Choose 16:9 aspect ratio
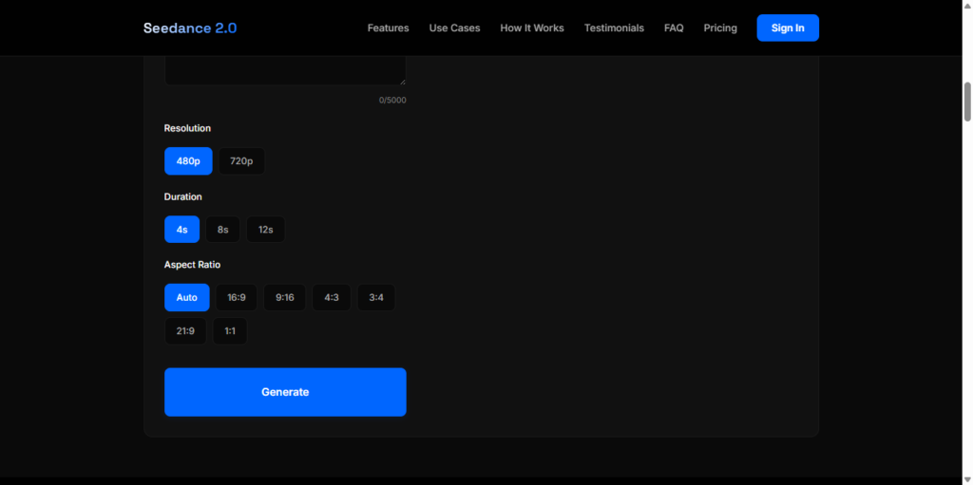 tap(237, 298)
